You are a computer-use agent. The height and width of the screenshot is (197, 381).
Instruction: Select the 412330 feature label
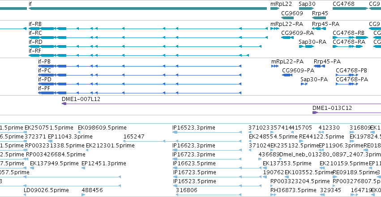click(x=329, y=128)
